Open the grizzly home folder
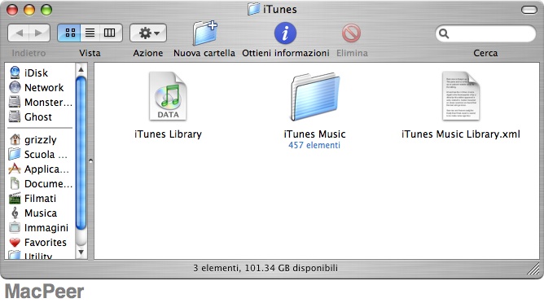The height and width of the screenshot is (303, 544). pos(33,139)
